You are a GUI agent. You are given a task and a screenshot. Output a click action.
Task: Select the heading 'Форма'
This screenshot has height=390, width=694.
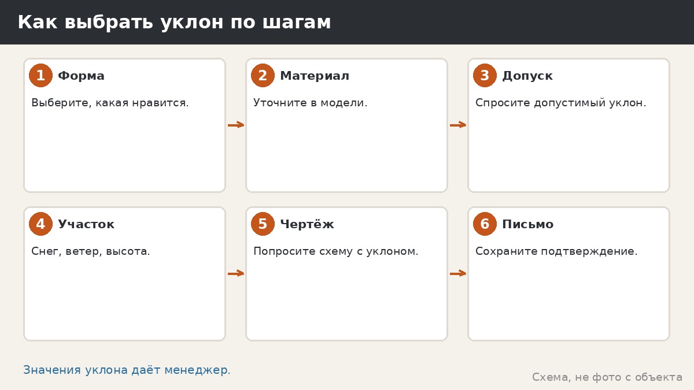pos(81,76)
